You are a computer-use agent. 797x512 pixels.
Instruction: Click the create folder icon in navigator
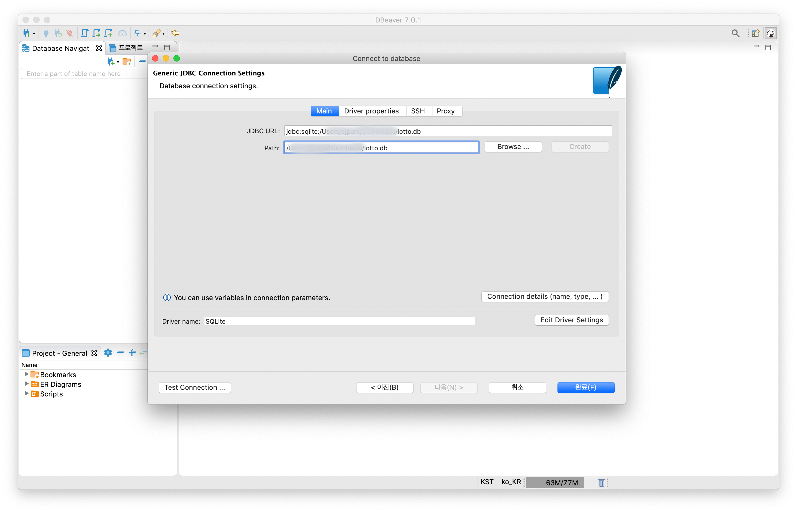(127, 62)
